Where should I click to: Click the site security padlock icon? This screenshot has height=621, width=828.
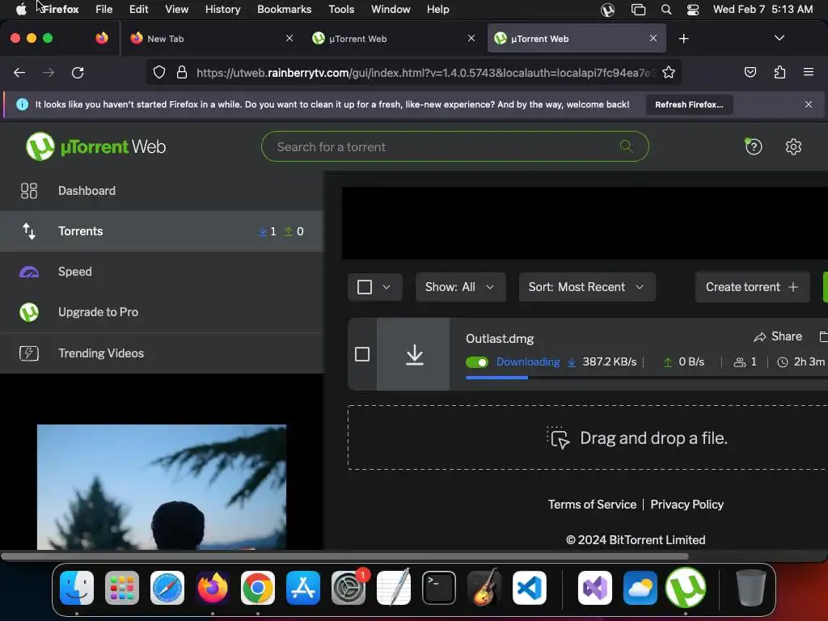coord(182,72)
